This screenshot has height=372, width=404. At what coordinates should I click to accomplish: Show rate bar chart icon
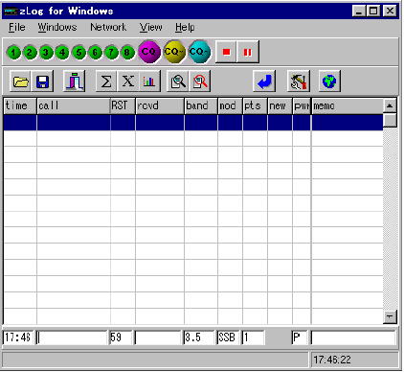149,81
